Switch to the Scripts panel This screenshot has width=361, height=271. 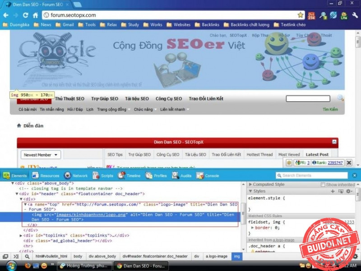tap(103, 176)
